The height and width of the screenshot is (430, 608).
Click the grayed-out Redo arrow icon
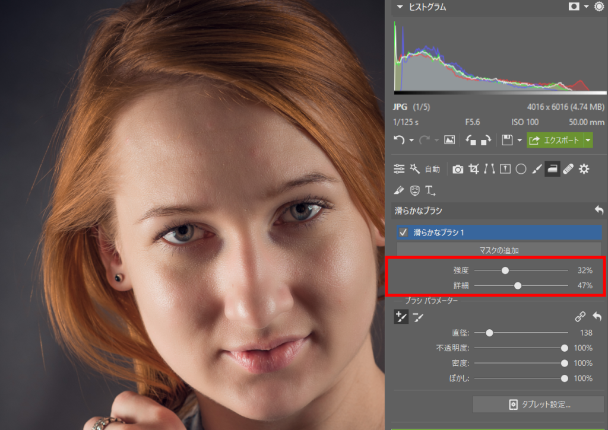(x=425, y=140)
